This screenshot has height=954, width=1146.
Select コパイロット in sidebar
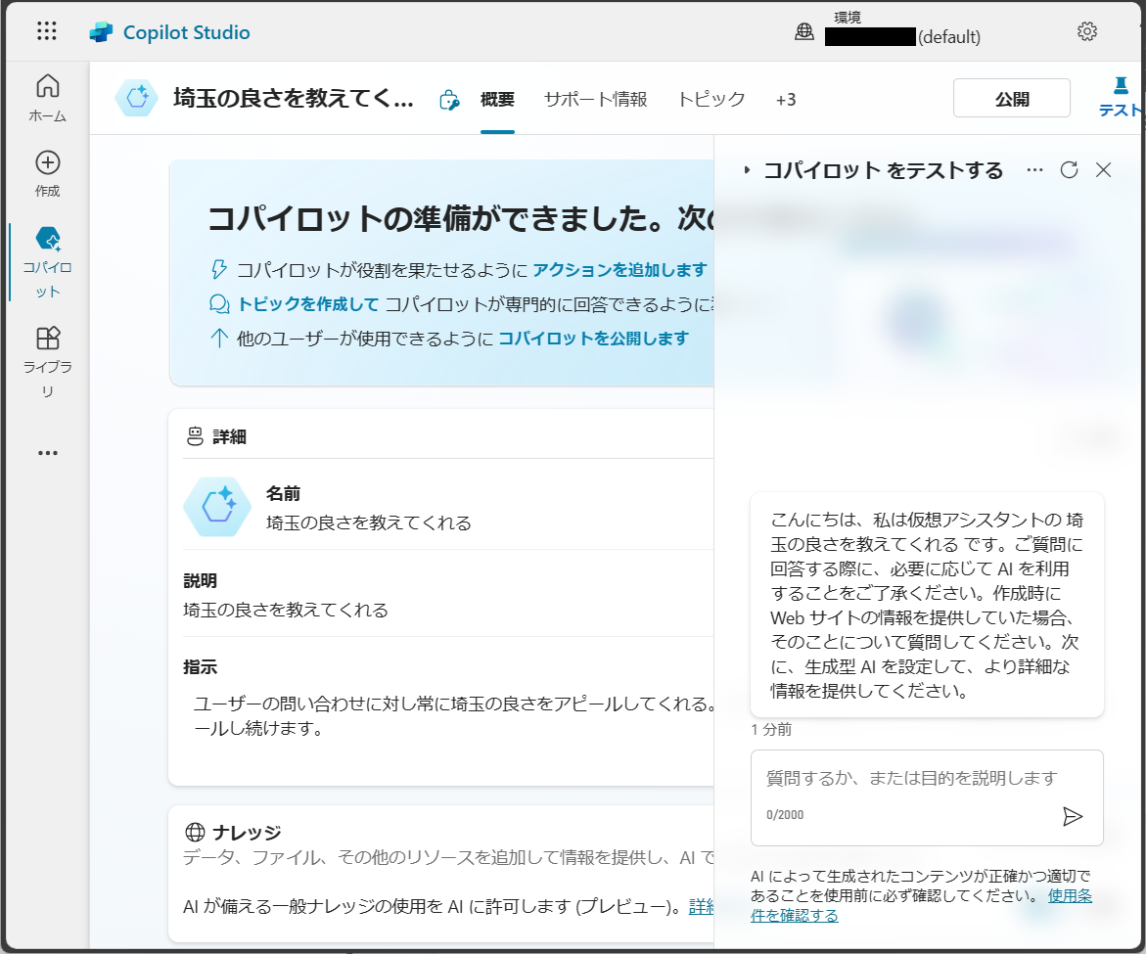pyautogui.click(x=48, y=261)
